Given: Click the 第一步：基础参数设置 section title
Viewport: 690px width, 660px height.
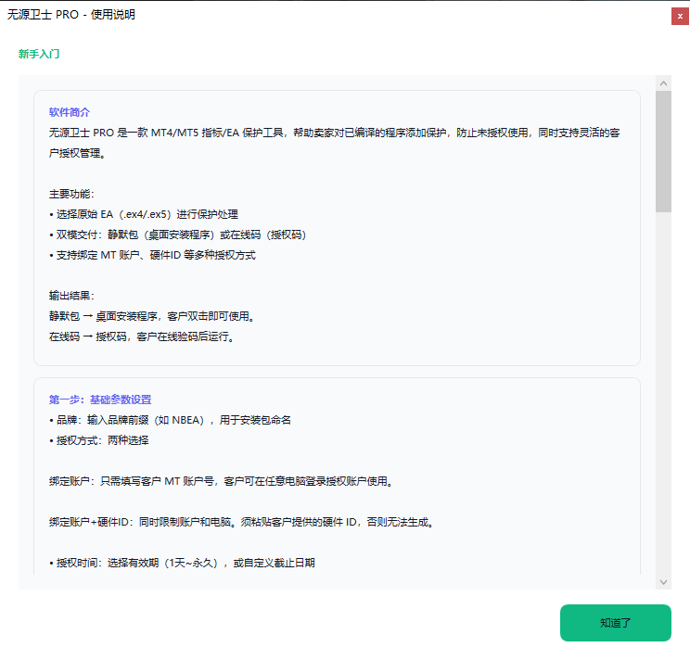Looking at the screenshot, I should tap(100, 400).
